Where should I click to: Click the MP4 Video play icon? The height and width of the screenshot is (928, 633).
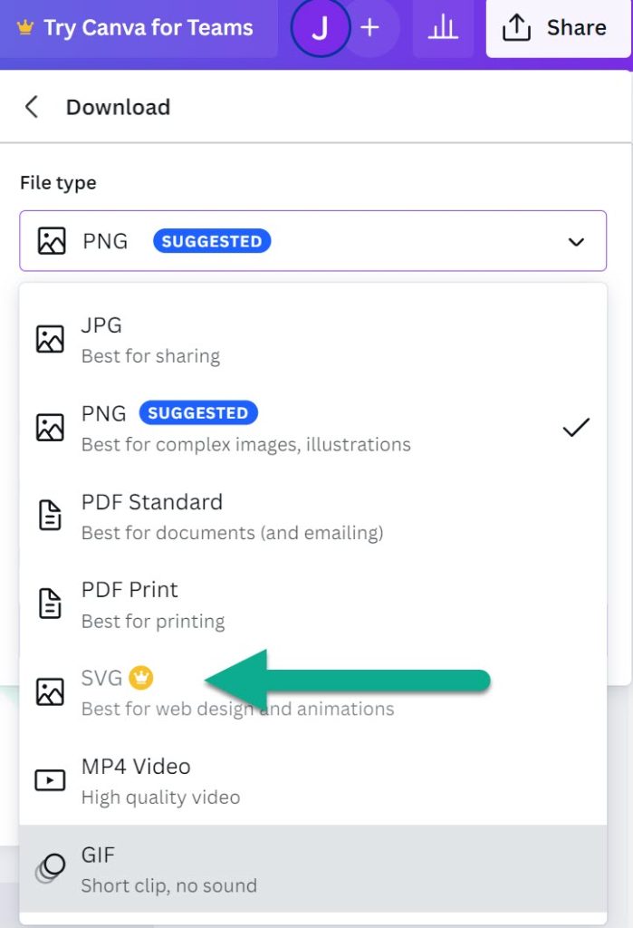click(51, 780)
